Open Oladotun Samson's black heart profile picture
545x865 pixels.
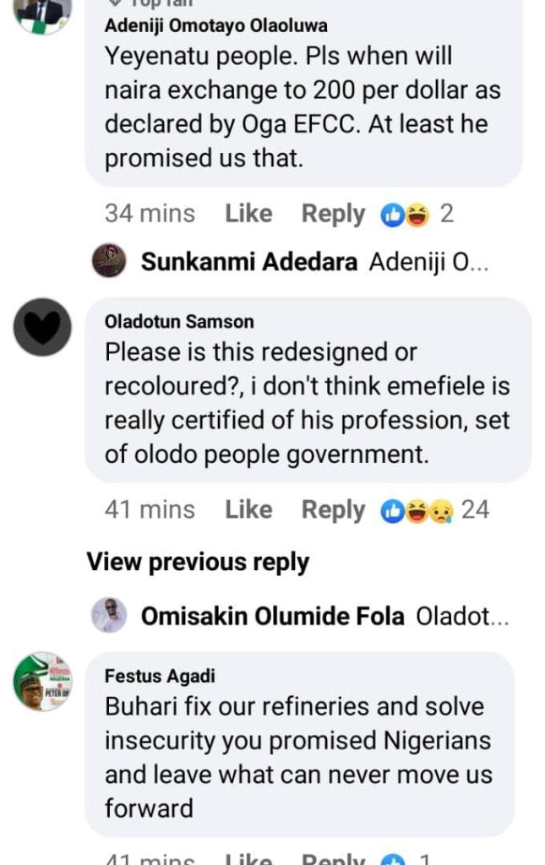42,327
